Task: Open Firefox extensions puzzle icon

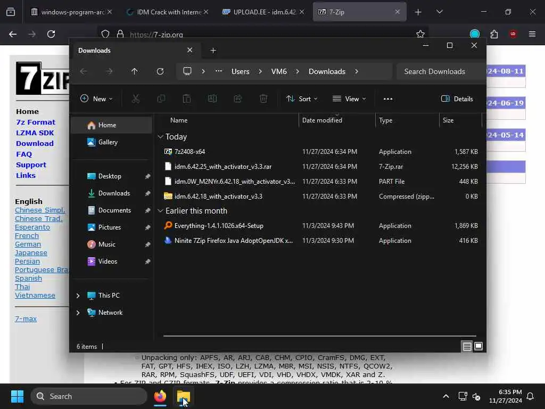Action: (x=494, y=34)
